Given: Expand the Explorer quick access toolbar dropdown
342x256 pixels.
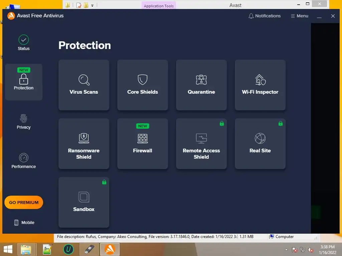Looking at the screenshot, I should pyautogui.click(x=92, y=5).
